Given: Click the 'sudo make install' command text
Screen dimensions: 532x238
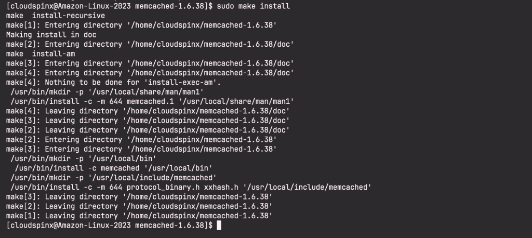Looking at the screenshot, I should [x=253, y=6].
